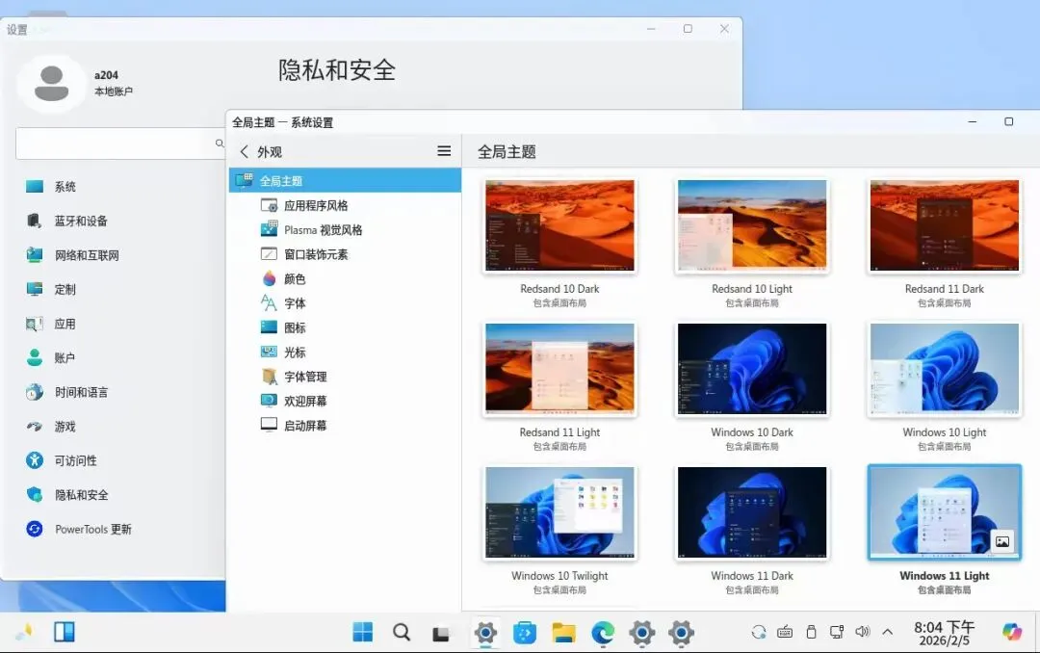Launch the Edge browser from taskbar
Image resolution: width=1040 pixels, height=653 pixels.
click(x=603, y=633)
